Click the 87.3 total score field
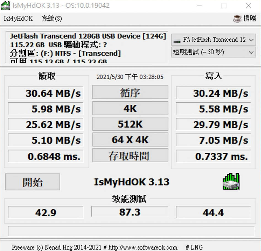The height and width of the screenshot is (251, 261). [x=130, y=212]
